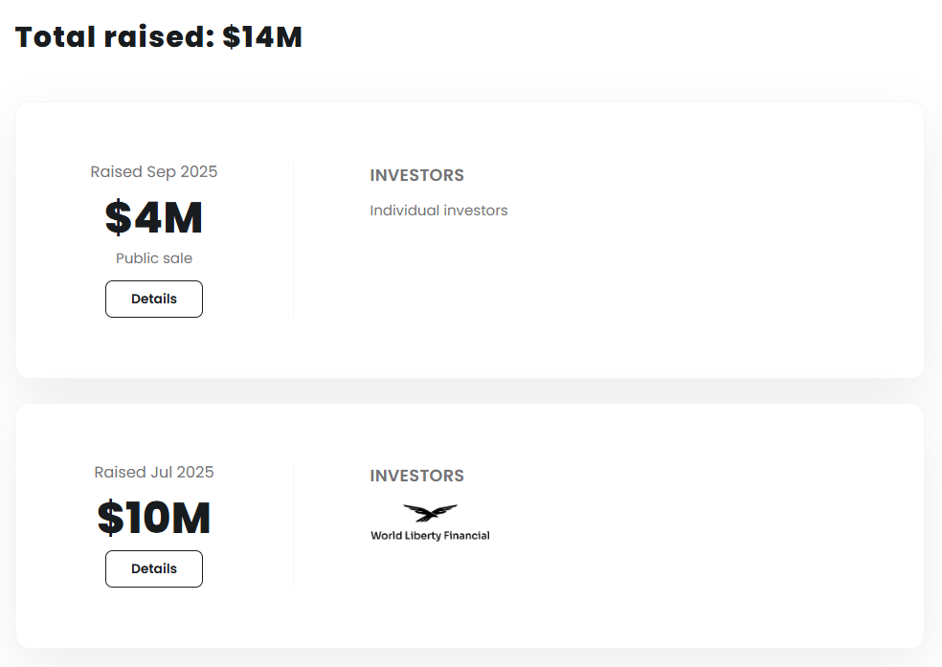Click the World Liberty Financial name text
This screenshot has height=667, width=942.
(x=430, y=536)
